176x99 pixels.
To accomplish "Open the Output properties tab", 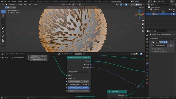I will 147,42.
